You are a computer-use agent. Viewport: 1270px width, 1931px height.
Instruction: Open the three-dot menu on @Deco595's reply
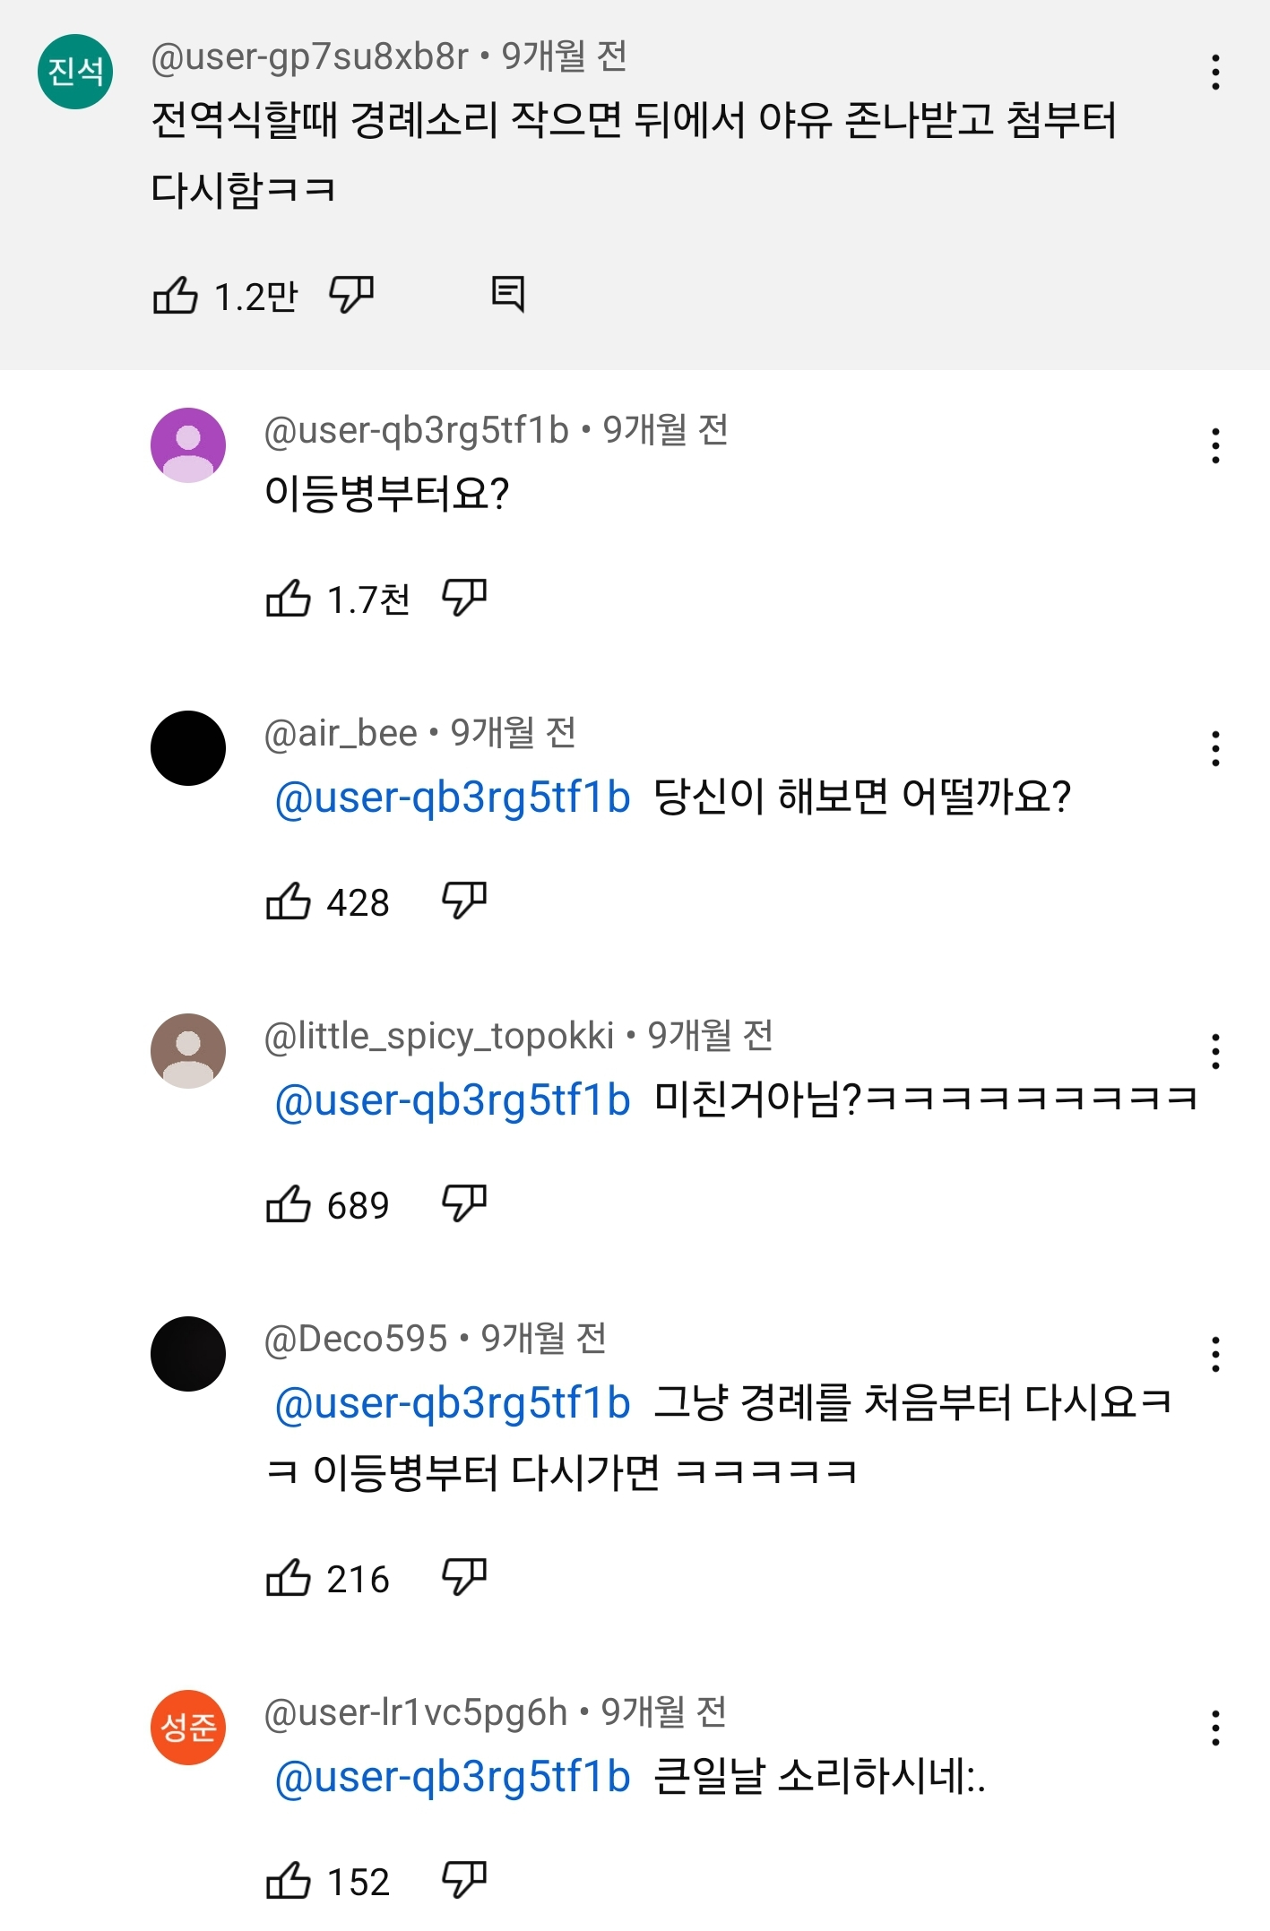1215,1354
